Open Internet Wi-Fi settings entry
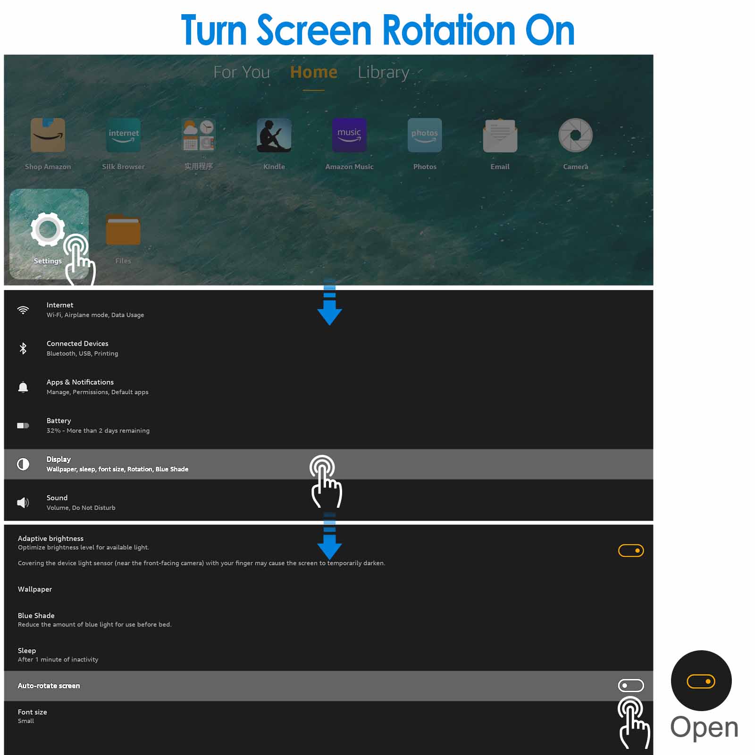Viewport: 755px width, 755px height. point(95,310)
